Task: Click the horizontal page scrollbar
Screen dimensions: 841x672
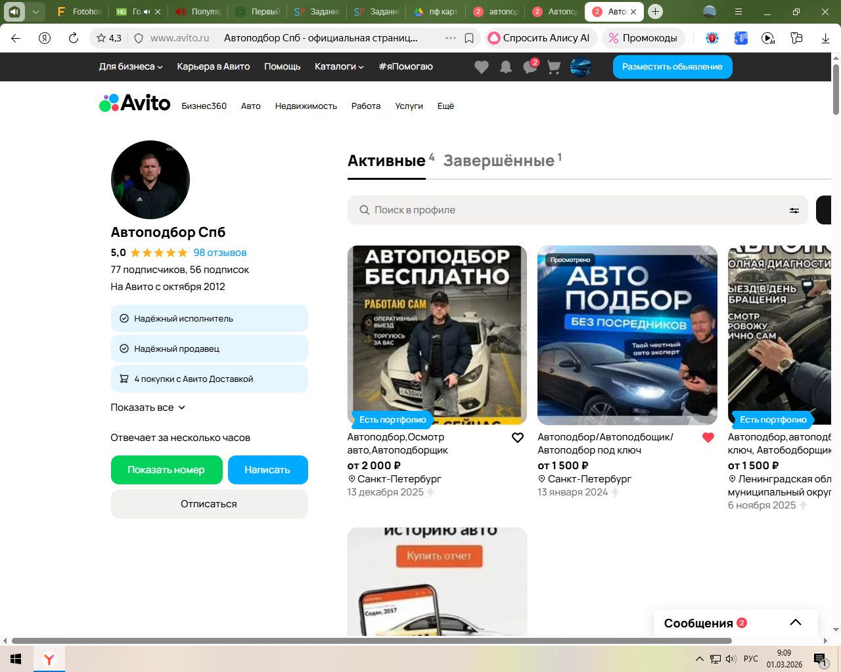Action: 372,640
